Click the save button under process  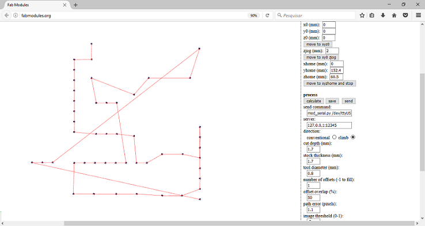tap(332, 101)
